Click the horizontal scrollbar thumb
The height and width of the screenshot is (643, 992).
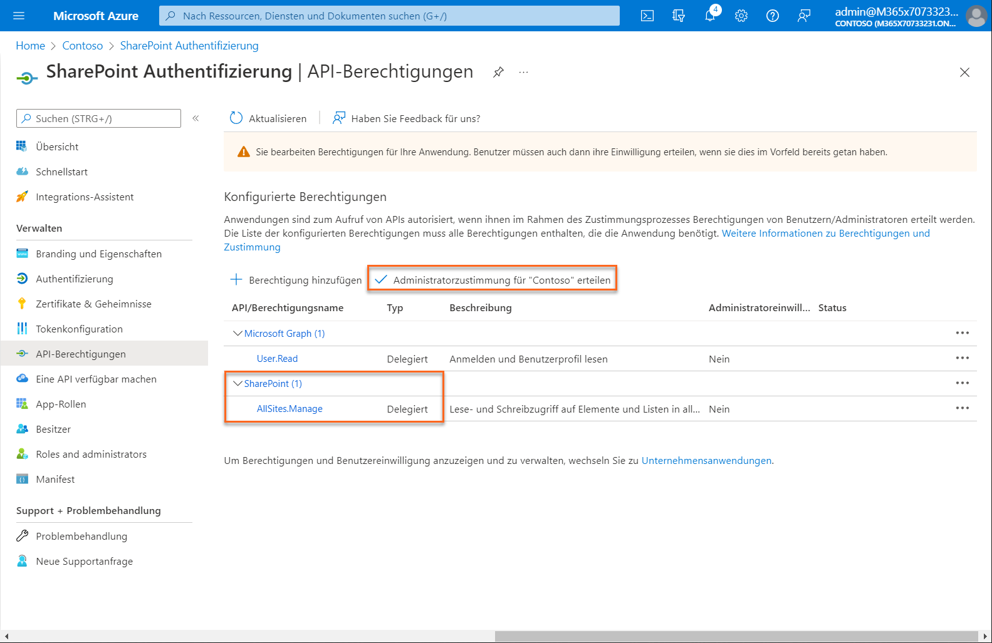pos(736,636)
